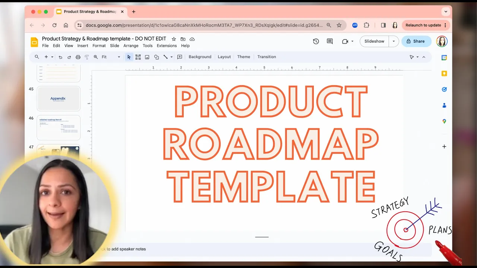Open the comment history panel
This screenshot has height=268, width=477.
point(330,41)
